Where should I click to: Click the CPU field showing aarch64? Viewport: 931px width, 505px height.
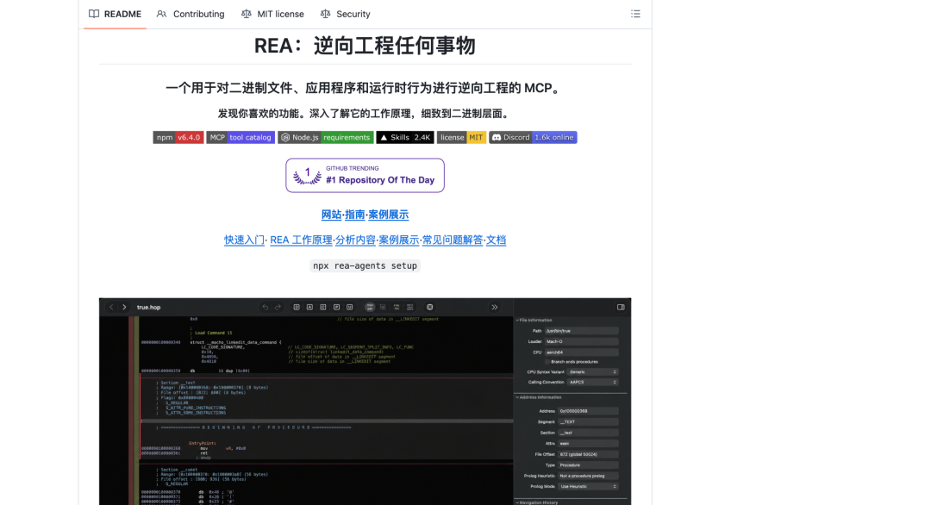(582, 352)
